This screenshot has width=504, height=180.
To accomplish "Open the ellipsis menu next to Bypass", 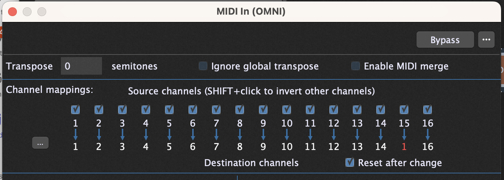I will [x=486, y=40].
